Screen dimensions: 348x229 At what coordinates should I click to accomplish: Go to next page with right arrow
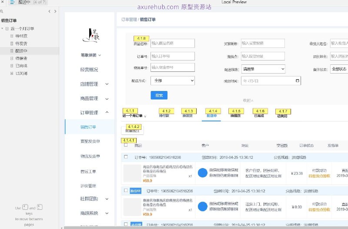click(55, 11)
